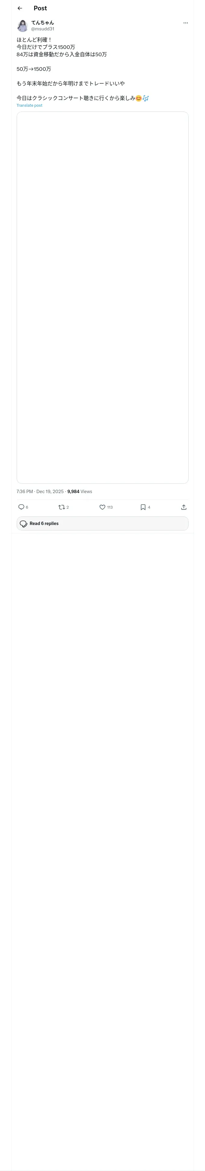Click the bookmark count of 4

tap(149, 507)
